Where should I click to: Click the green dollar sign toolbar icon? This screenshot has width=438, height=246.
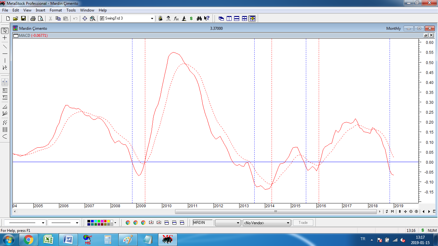191,19
